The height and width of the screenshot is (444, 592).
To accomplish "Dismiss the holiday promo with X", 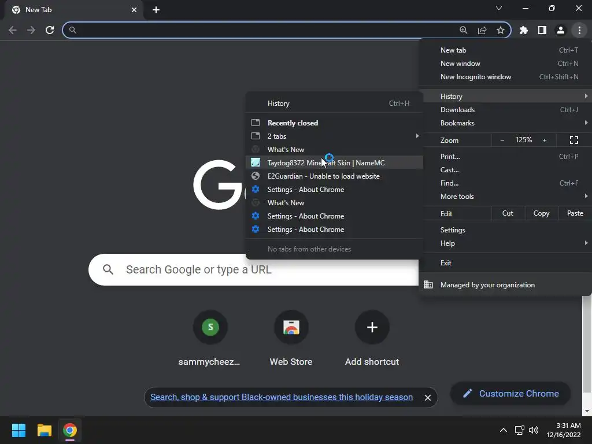I will (x=427, y=398).
